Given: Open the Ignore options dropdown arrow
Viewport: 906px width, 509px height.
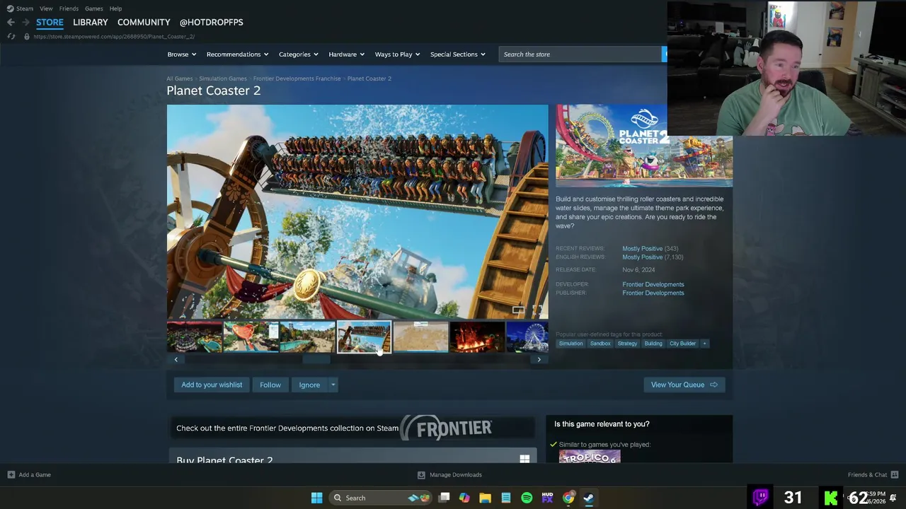Looking at the screenshot, I should point(333,385).
